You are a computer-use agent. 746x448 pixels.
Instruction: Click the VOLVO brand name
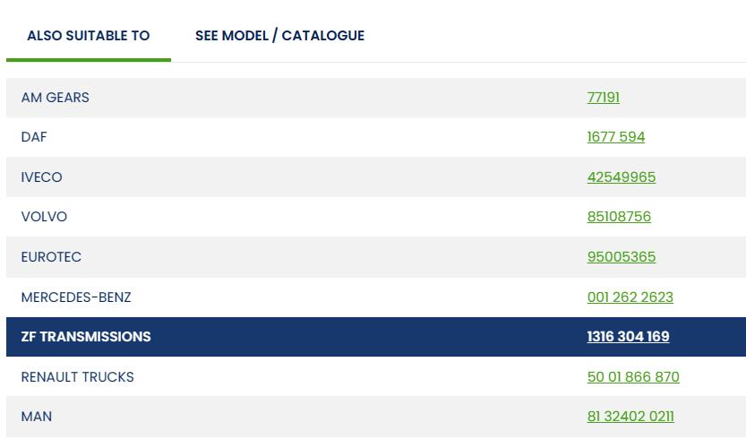point(44,217)
